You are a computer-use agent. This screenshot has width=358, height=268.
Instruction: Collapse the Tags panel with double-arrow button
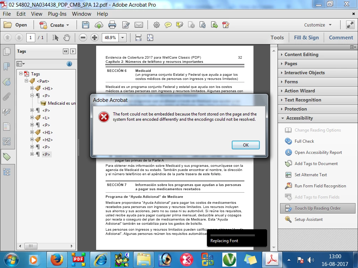tap(65, 51)
